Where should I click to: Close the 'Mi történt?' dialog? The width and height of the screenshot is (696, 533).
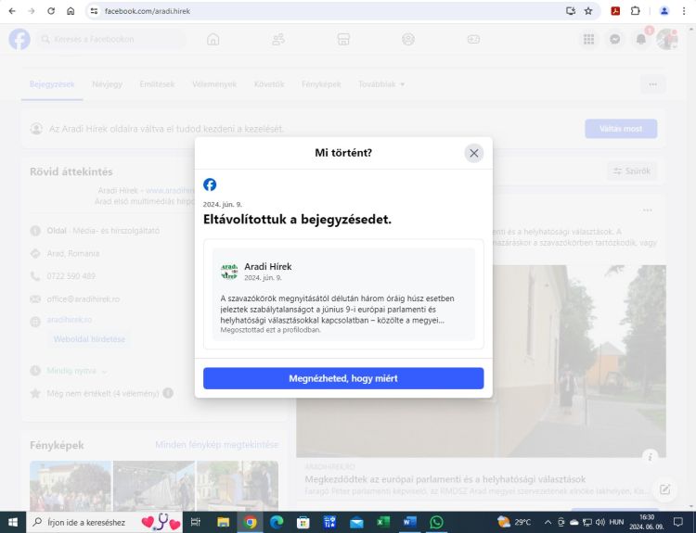(473, 153)
